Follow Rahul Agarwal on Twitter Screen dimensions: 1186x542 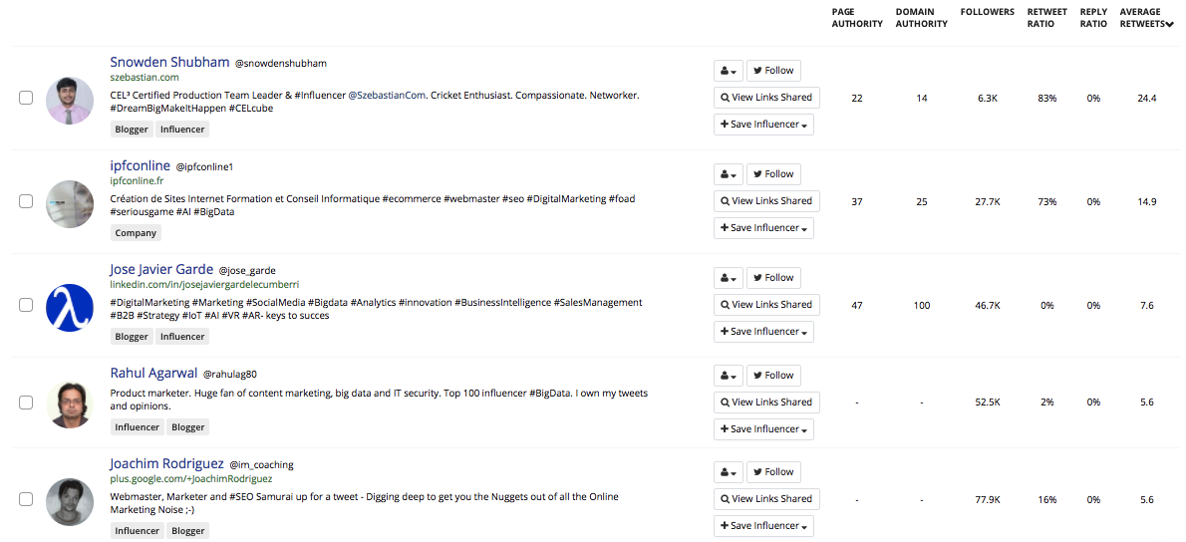pyautogui.click(x=773, y=376)
